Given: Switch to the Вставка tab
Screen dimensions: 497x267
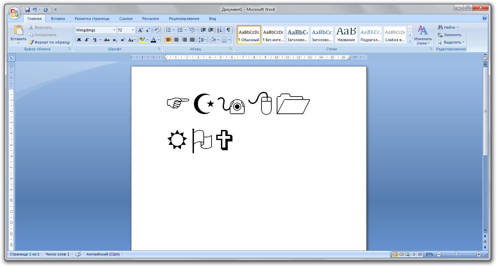Looking at the screenshot, I should (x=58, y=19).
